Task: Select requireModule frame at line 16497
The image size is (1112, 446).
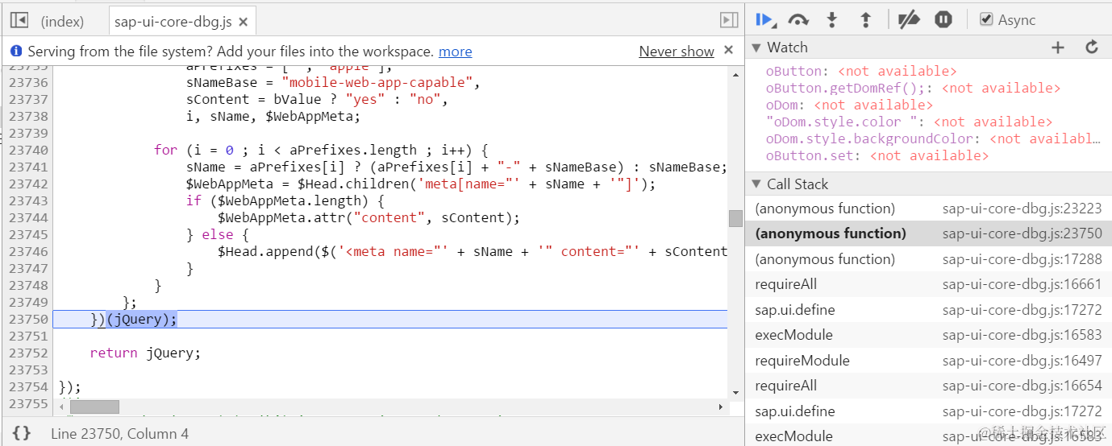Action: [x=929, y=361]
